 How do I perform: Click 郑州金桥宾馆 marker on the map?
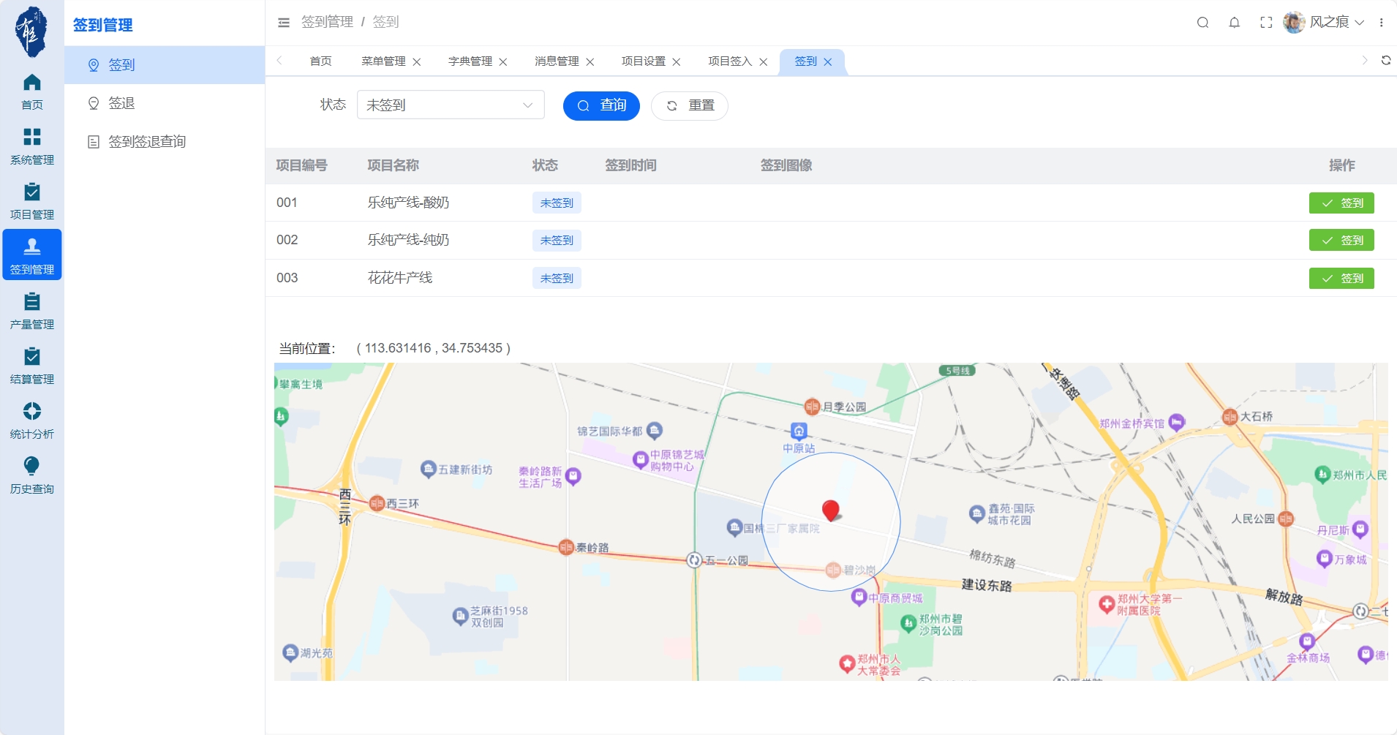1176,422
